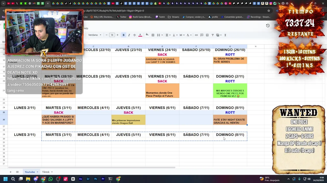The width and height of the screenshot is (327, 183).
Task: Select cell 'EL GRAN PROBLEMA DE FATE SERIES'
Action: click(x=230, y=60)
